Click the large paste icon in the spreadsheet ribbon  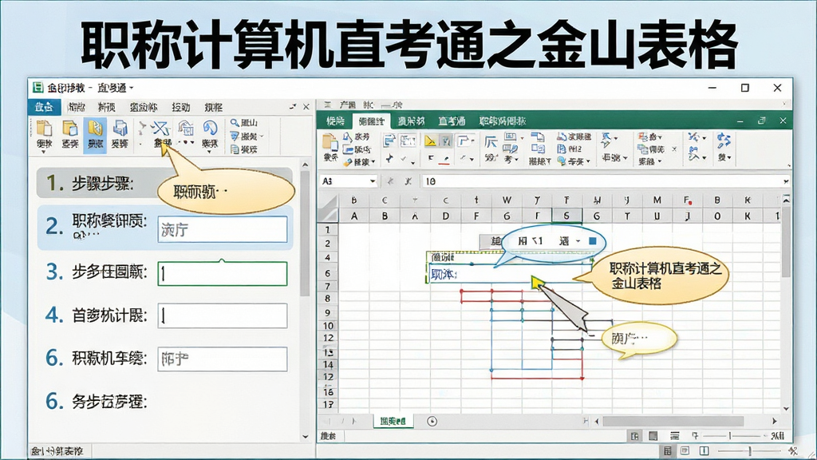330,142
